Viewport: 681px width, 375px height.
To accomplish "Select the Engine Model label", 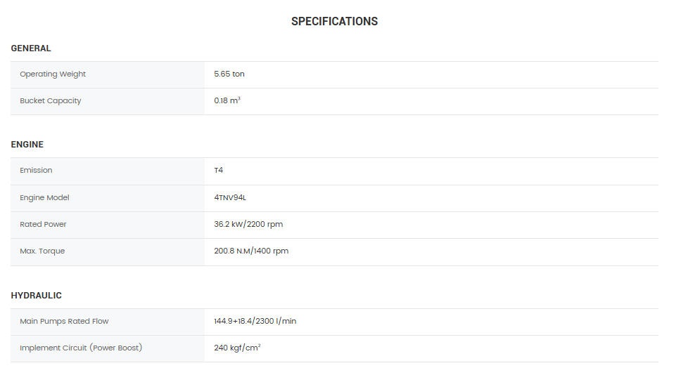I will coord(44,198).
